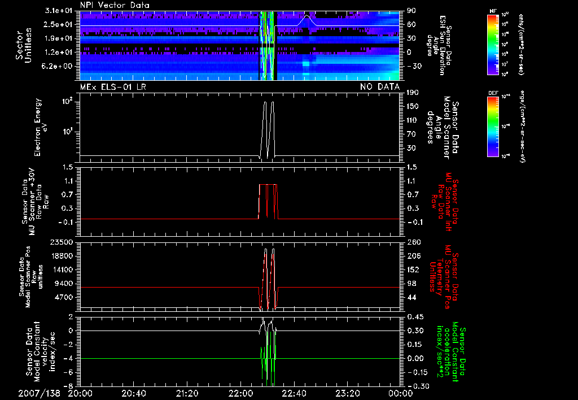Click the 3.1e+01 sector tick label
The height and width of the screenshot is (400, 578).
[58, 11]
